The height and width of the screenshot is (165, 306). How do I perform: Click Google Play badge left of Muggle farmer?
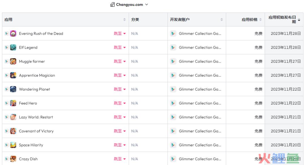pyautogui.click(x=7, y=61)
